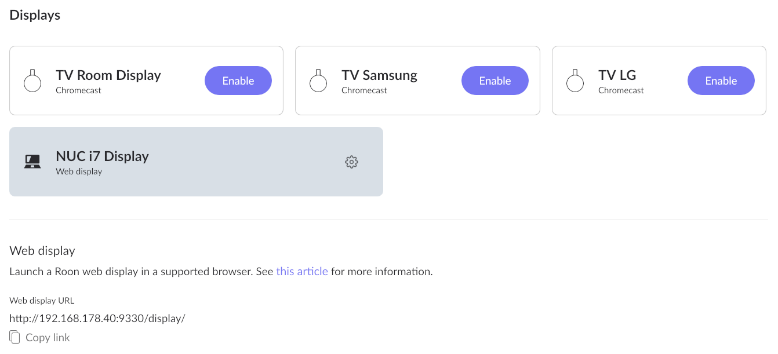Select the NUC i7 Display title
The width and height of the screenshot is (778, 354).
tap(102, 156)
